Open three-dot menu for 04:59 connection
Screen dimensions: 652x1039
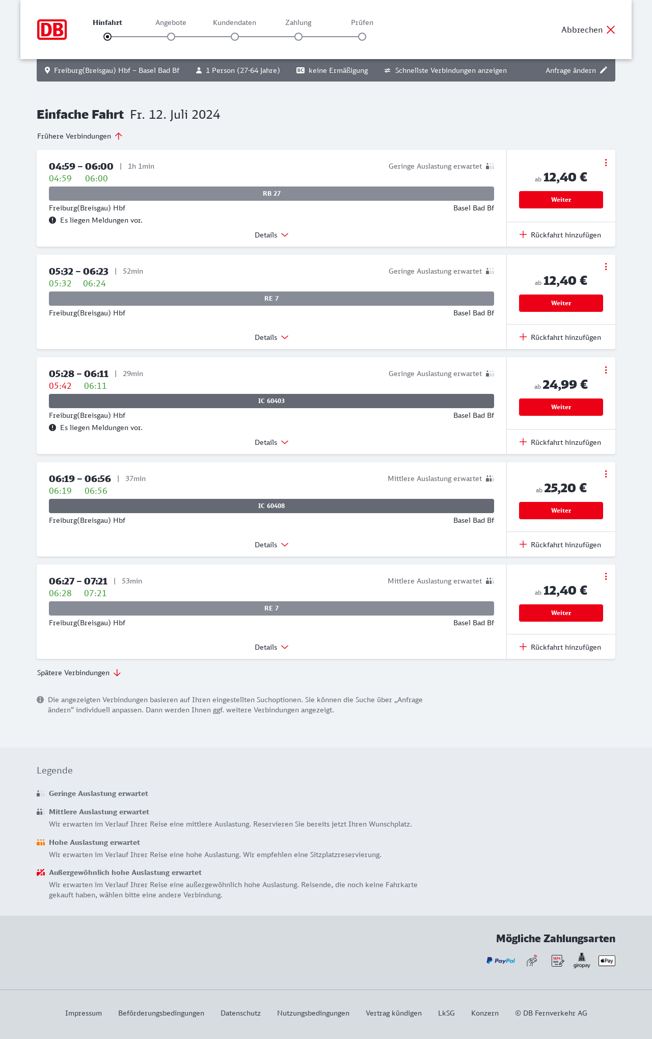point(606,163)
